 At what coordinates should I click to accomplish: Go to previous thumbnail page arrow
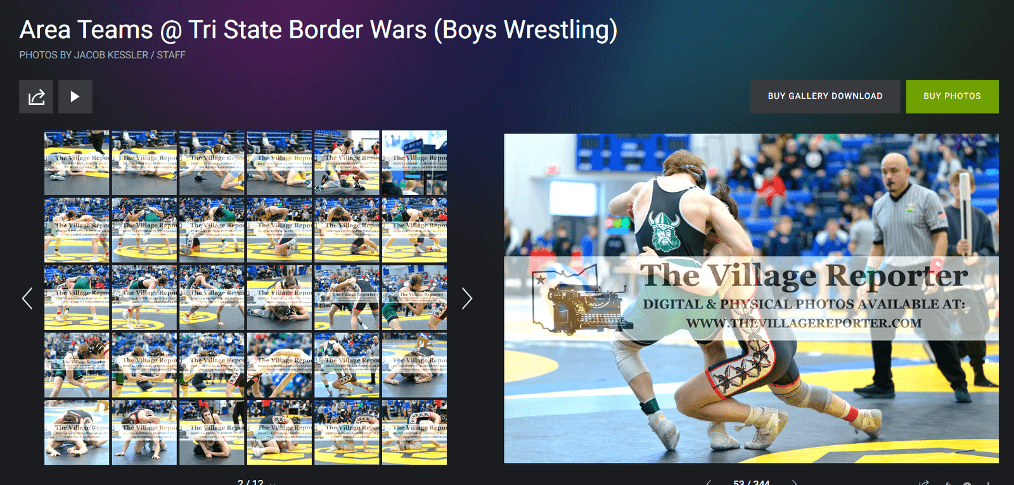point(27,298)
